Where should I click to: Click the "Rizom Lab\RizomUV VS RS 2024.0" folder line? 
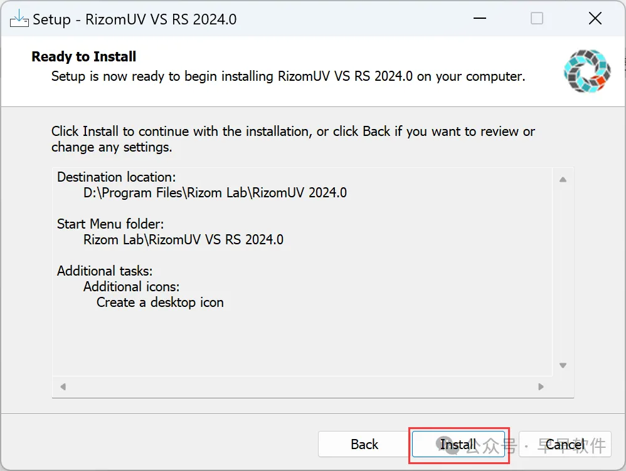[183, 240]
